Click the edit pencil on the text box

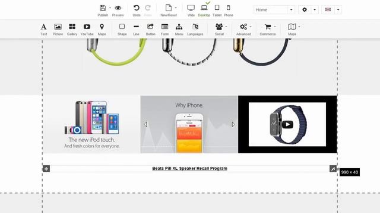[333, 169]
